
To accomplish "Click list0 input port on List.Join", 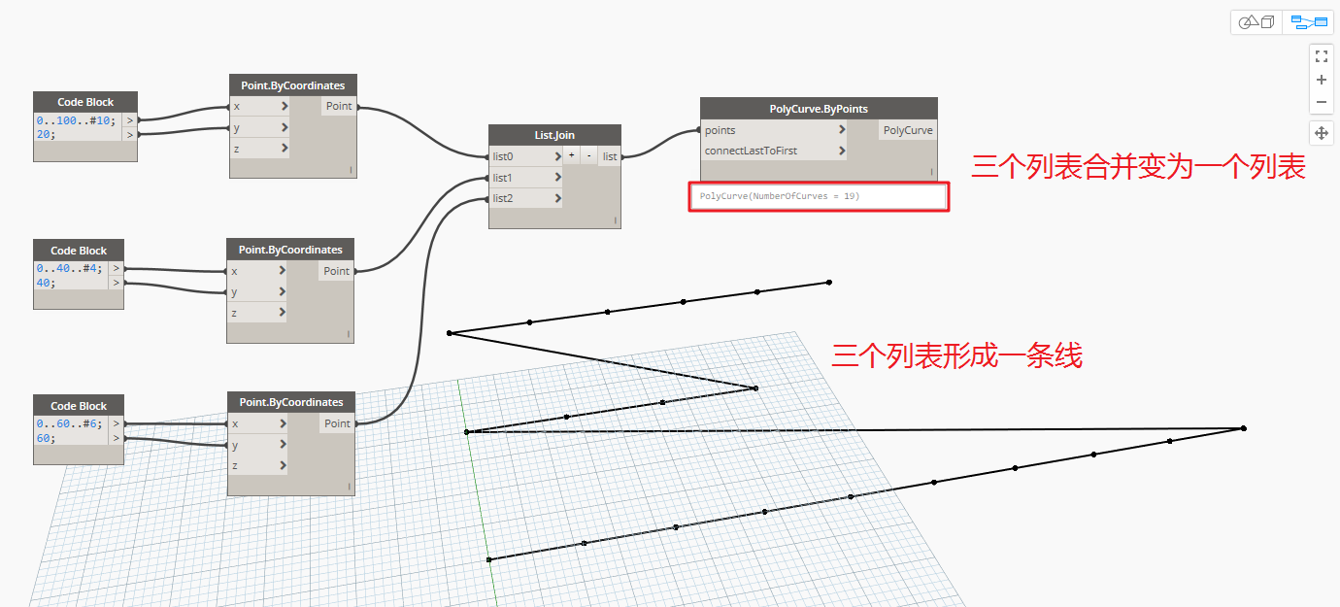I will pos(526,156).
